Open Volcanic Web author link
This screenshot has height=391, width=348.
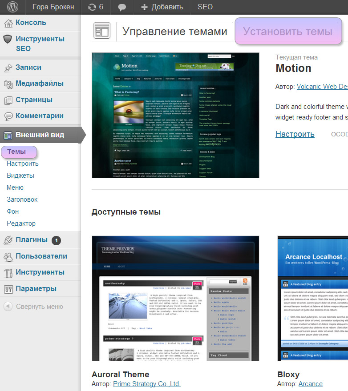322,87
